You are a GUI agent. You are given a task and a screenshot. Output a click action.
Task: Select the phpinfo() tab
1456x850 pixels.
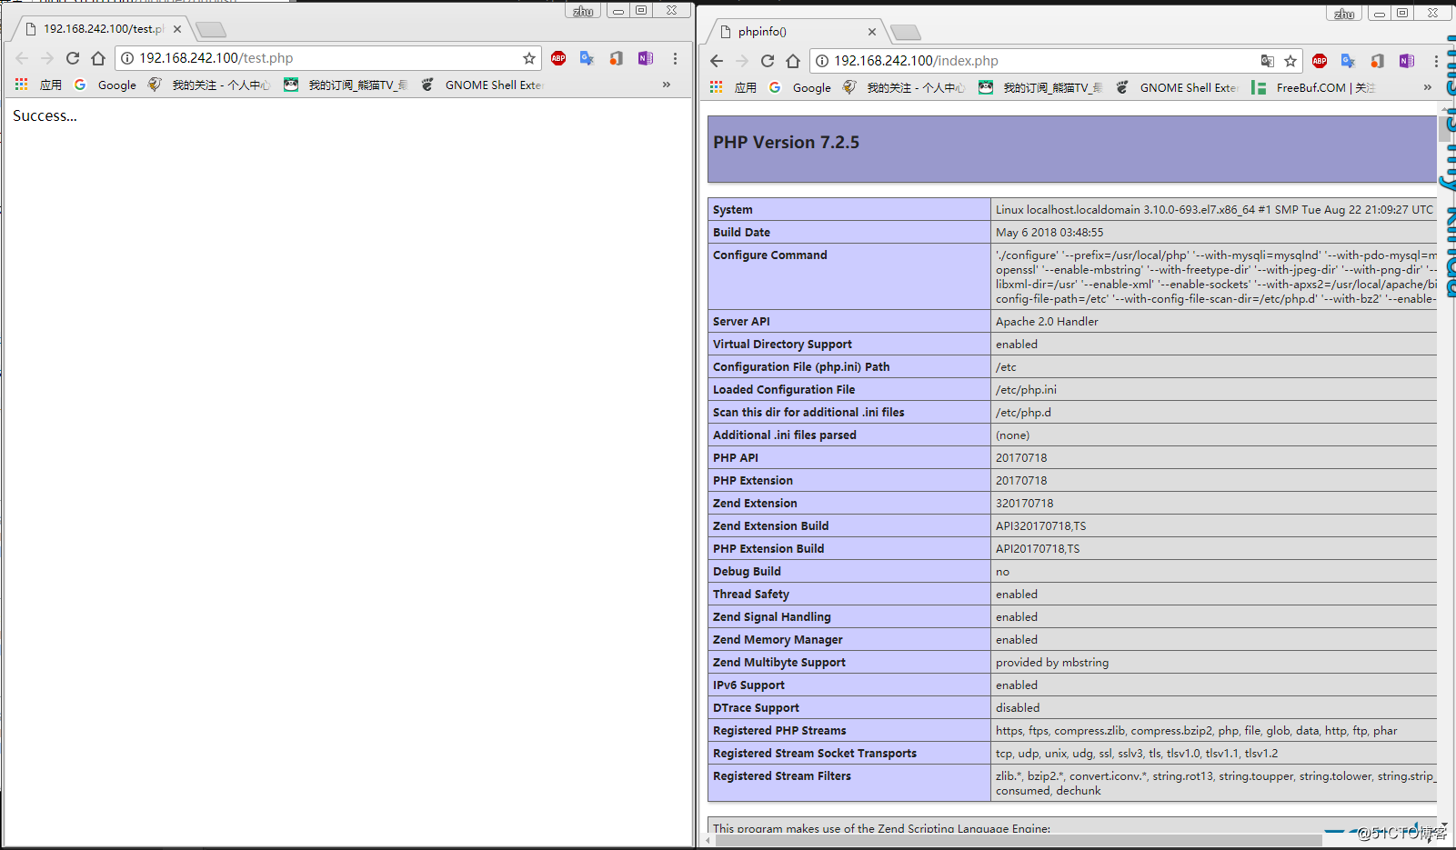[791, 32]
